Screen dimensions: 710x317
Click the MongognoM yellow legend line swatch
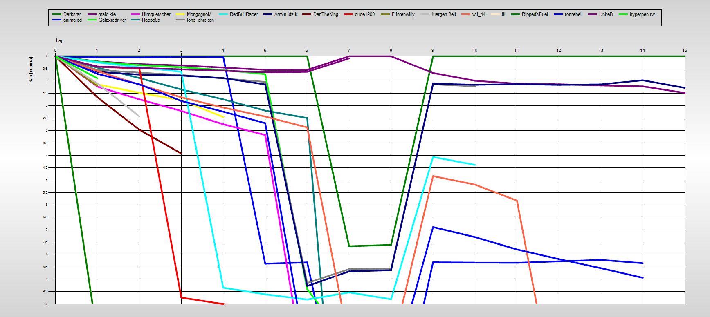[x=180, y=14]
